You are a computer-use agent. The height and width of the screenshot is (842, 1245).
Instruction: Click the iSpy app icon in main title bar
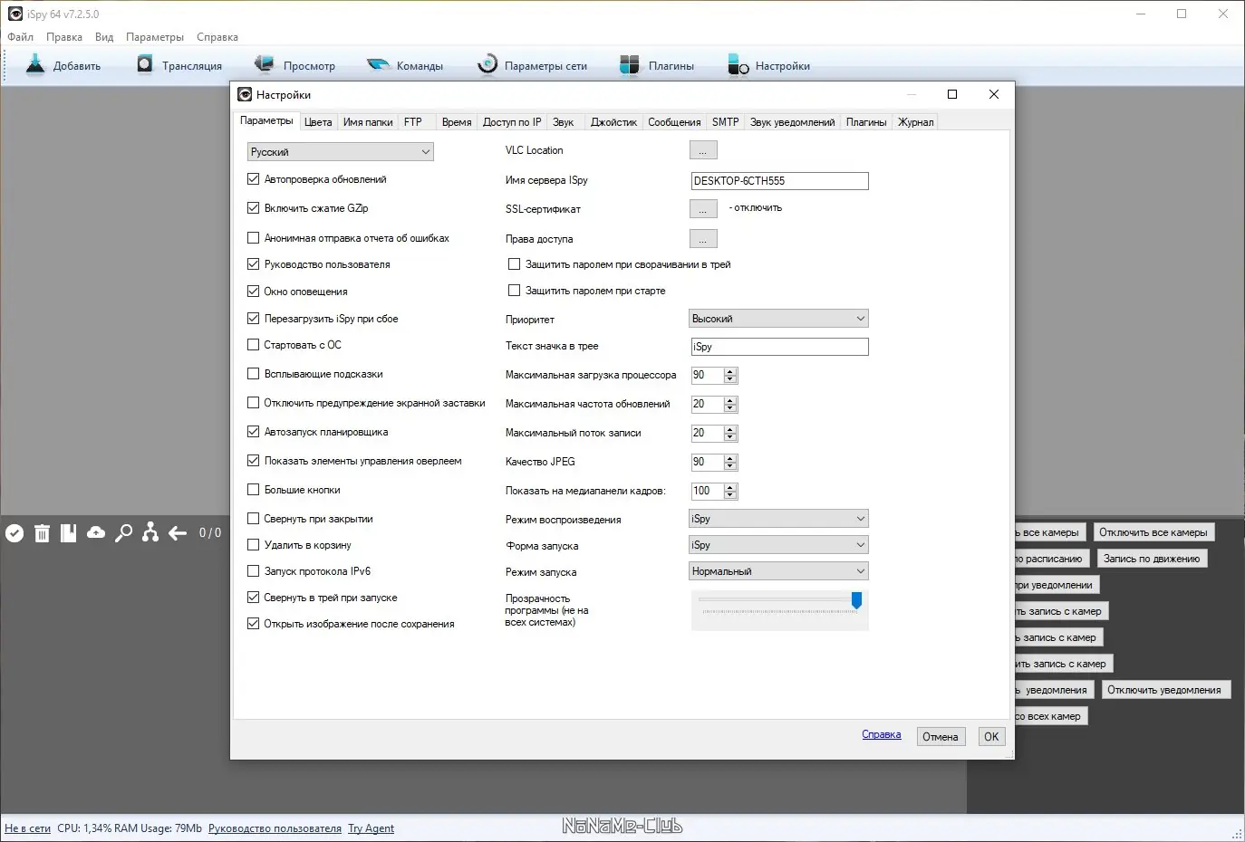[15, 14]
